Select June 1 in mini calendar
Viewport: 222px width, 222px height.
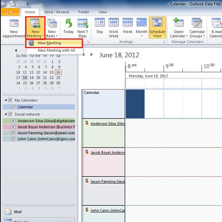coord(52,62)
